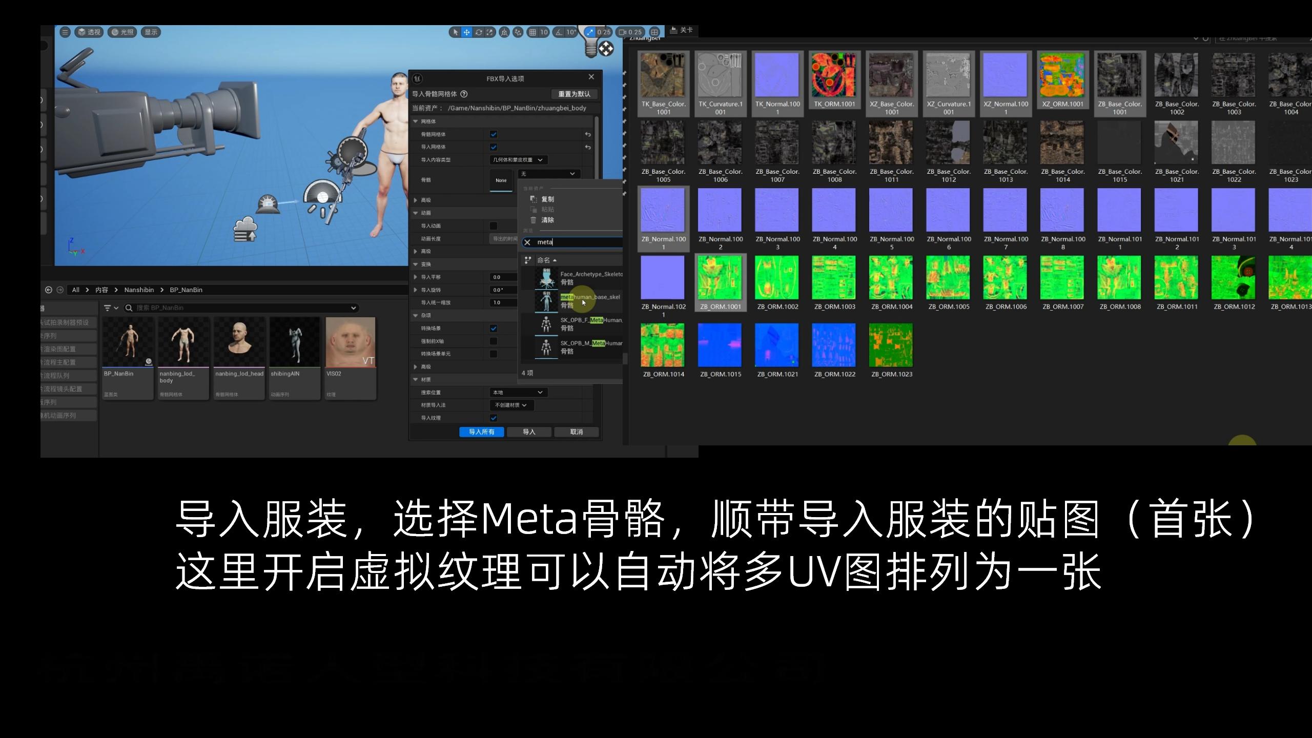Collapse the 网格体 section
The width and height of the screenshot is (1312, 738).
(x=416, y=121)
